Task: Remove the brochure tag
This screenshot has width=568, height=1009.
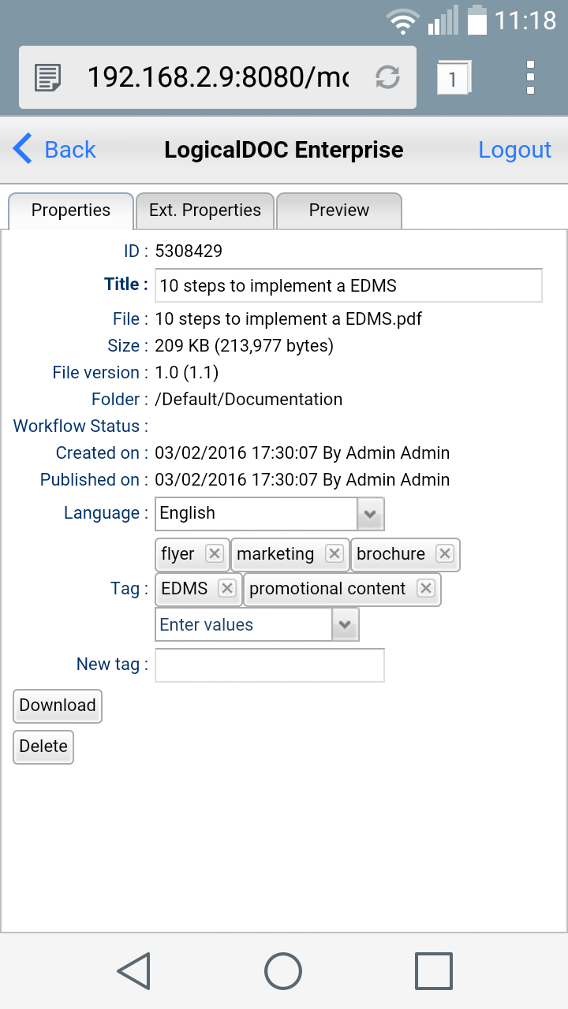Action: (x=445, y=554)
